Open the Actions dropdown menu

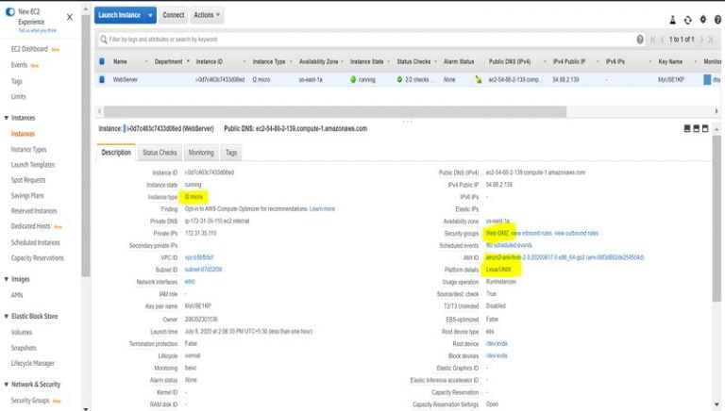(207, 15)
